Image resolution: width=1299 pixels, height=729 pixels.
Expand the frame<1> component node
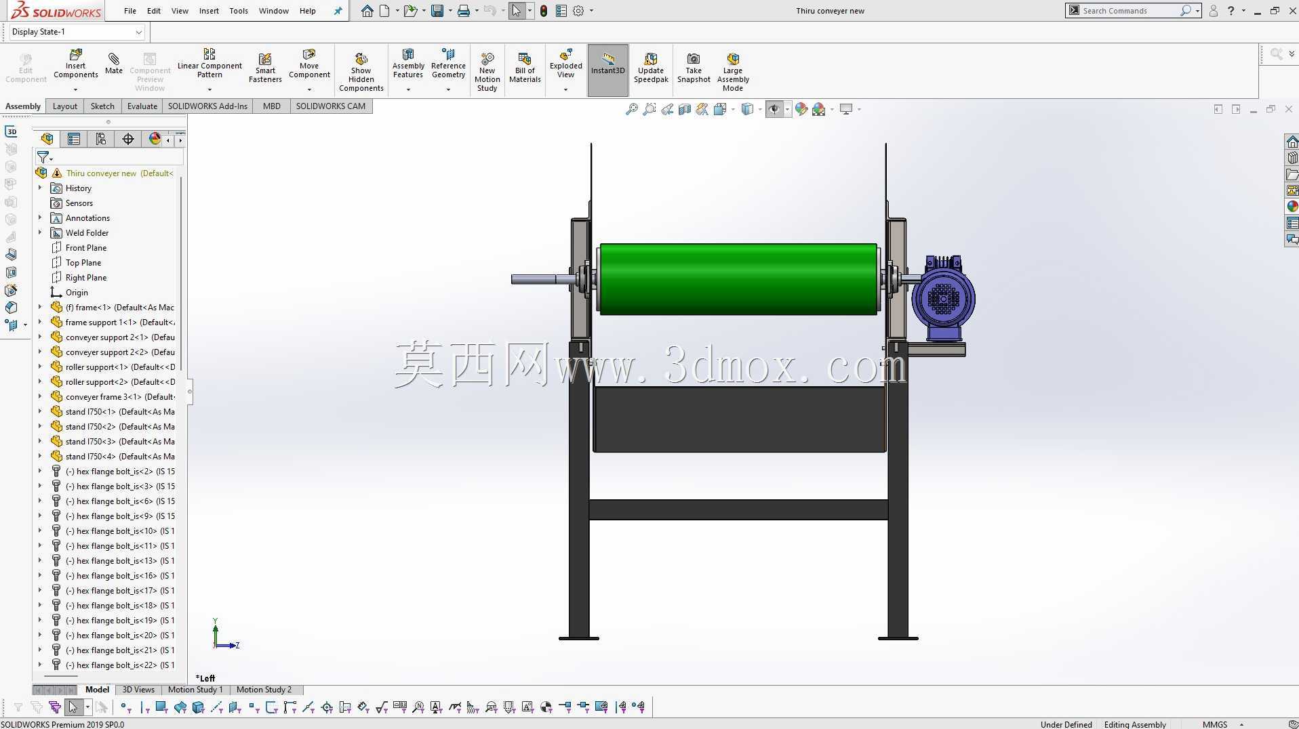[x=40, y=307]
